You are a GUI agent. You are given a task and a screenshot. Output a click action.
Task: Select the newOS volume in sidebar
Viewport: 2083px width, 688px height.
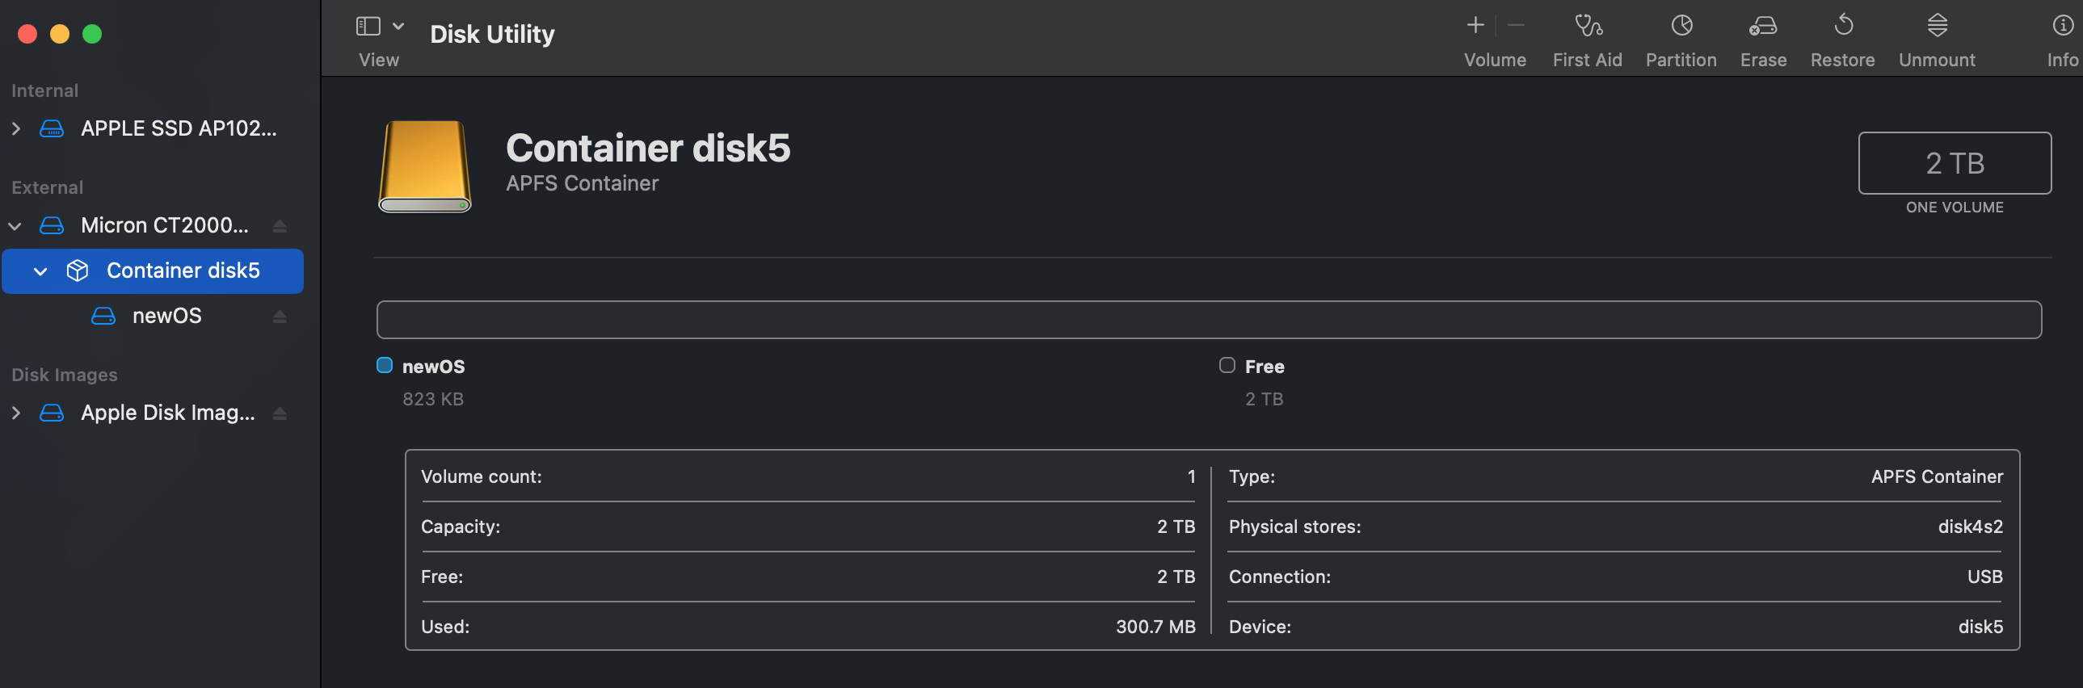(x=166, y=316)
